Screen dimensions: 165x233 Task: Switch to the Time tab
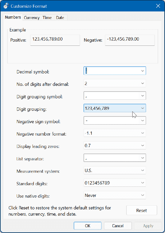(47, 17)
